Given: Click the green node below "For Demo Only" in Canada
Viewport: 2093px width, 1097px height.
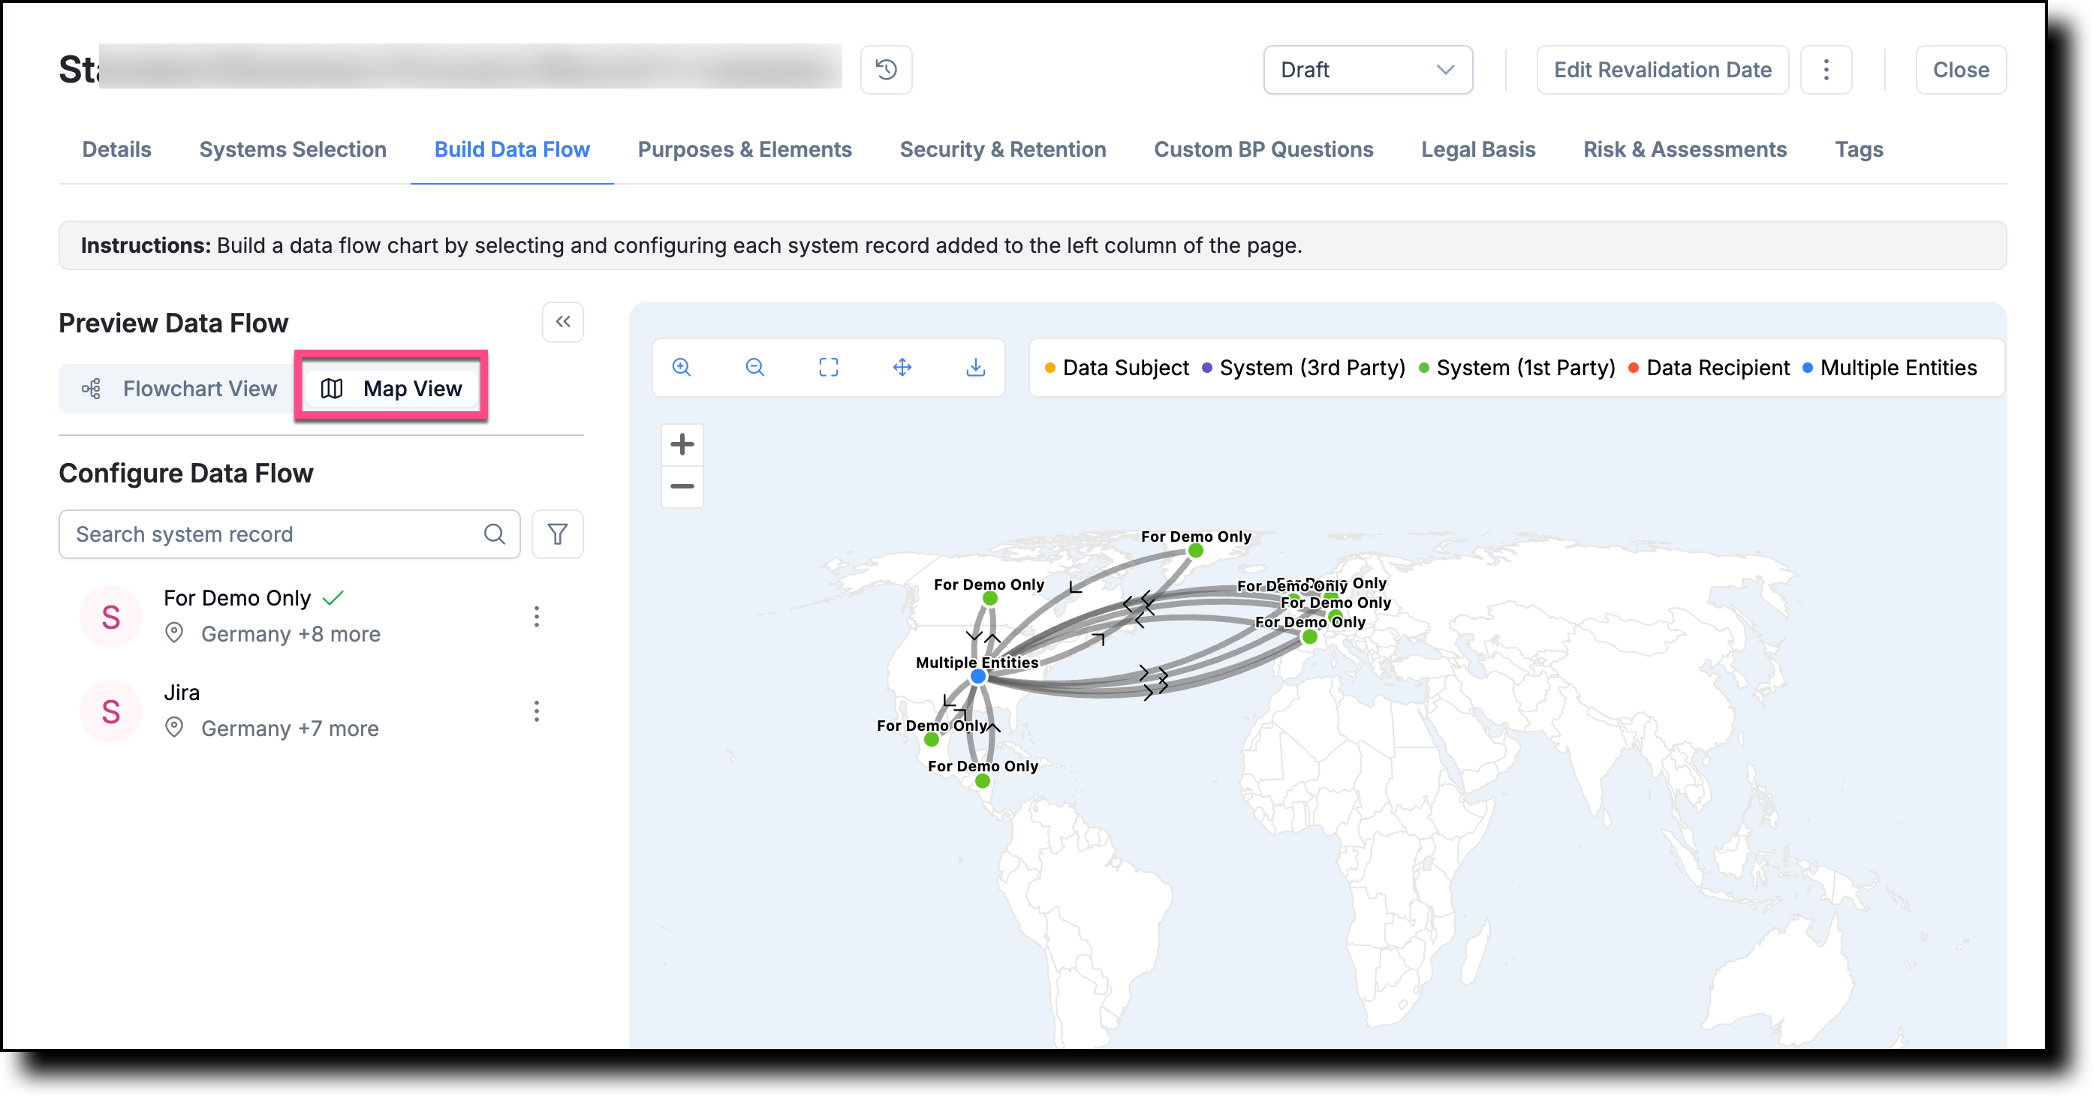Looking at the screenshot, I should point(989,599).
